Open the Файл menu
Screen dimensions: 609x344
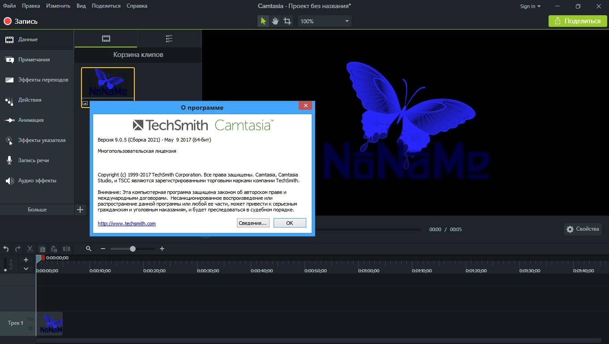tap(9, 6)
